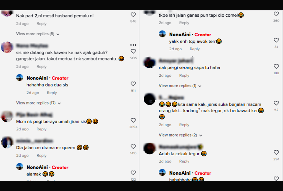Screen dimensions: 283x191
Task: Expand View more replies (2)
Action: point(180,135)
